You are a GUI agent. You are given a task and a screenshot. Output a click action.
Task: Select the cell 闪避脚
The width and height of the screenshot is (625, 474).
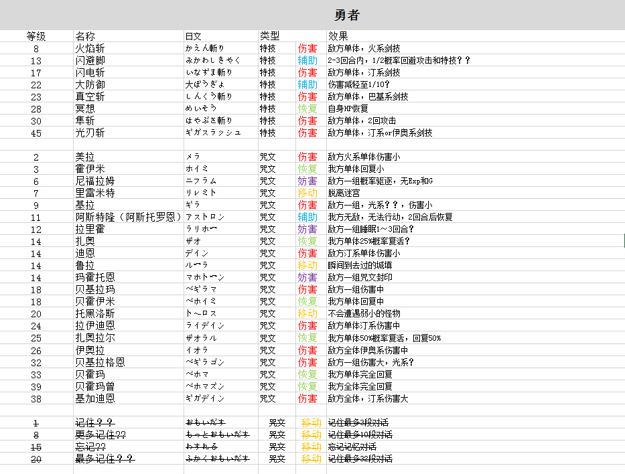[90, 60]
